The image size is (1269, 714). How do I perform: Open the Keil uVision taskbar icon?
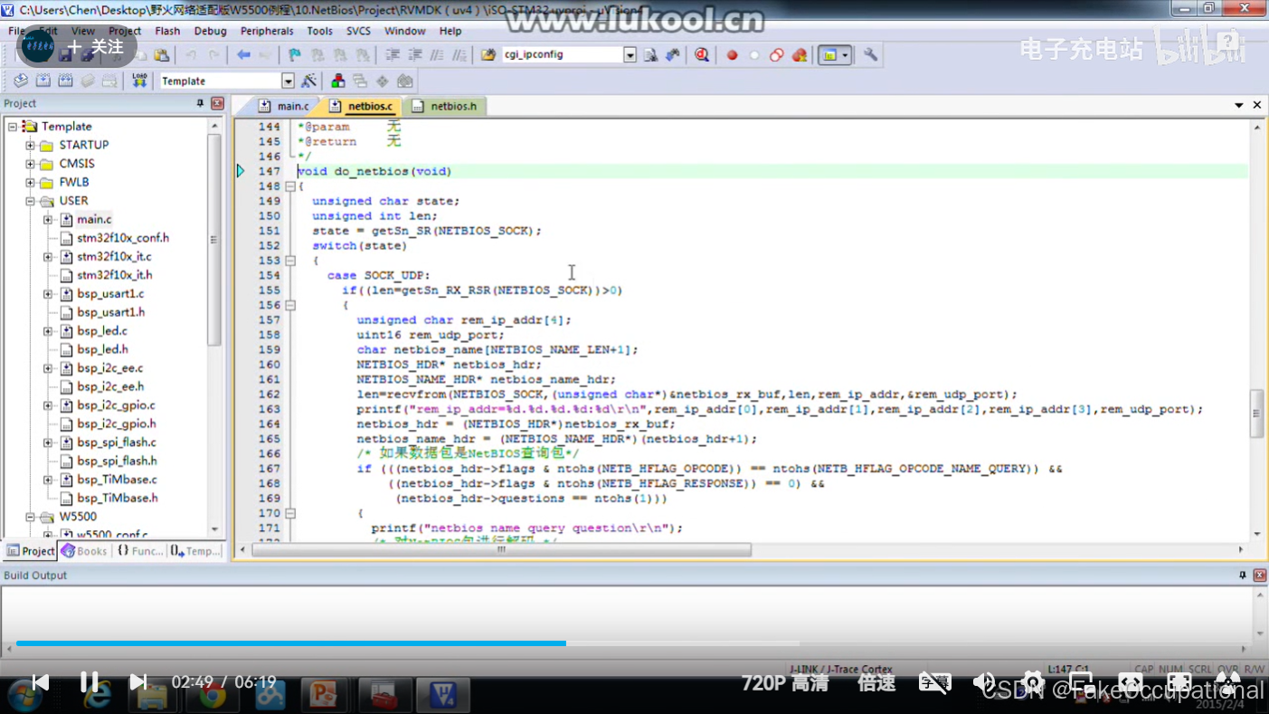(x=443, y=695)
